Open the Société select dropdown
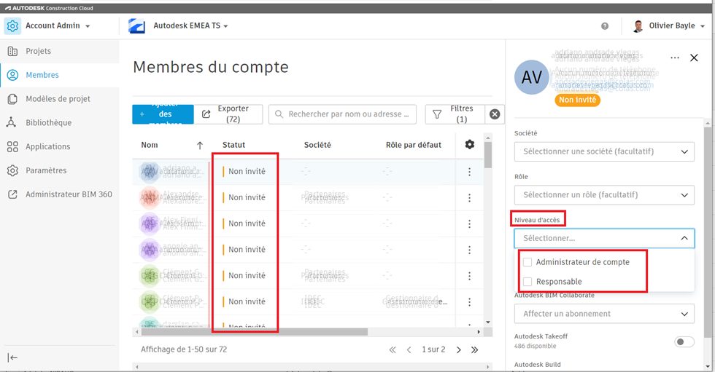 604,151
